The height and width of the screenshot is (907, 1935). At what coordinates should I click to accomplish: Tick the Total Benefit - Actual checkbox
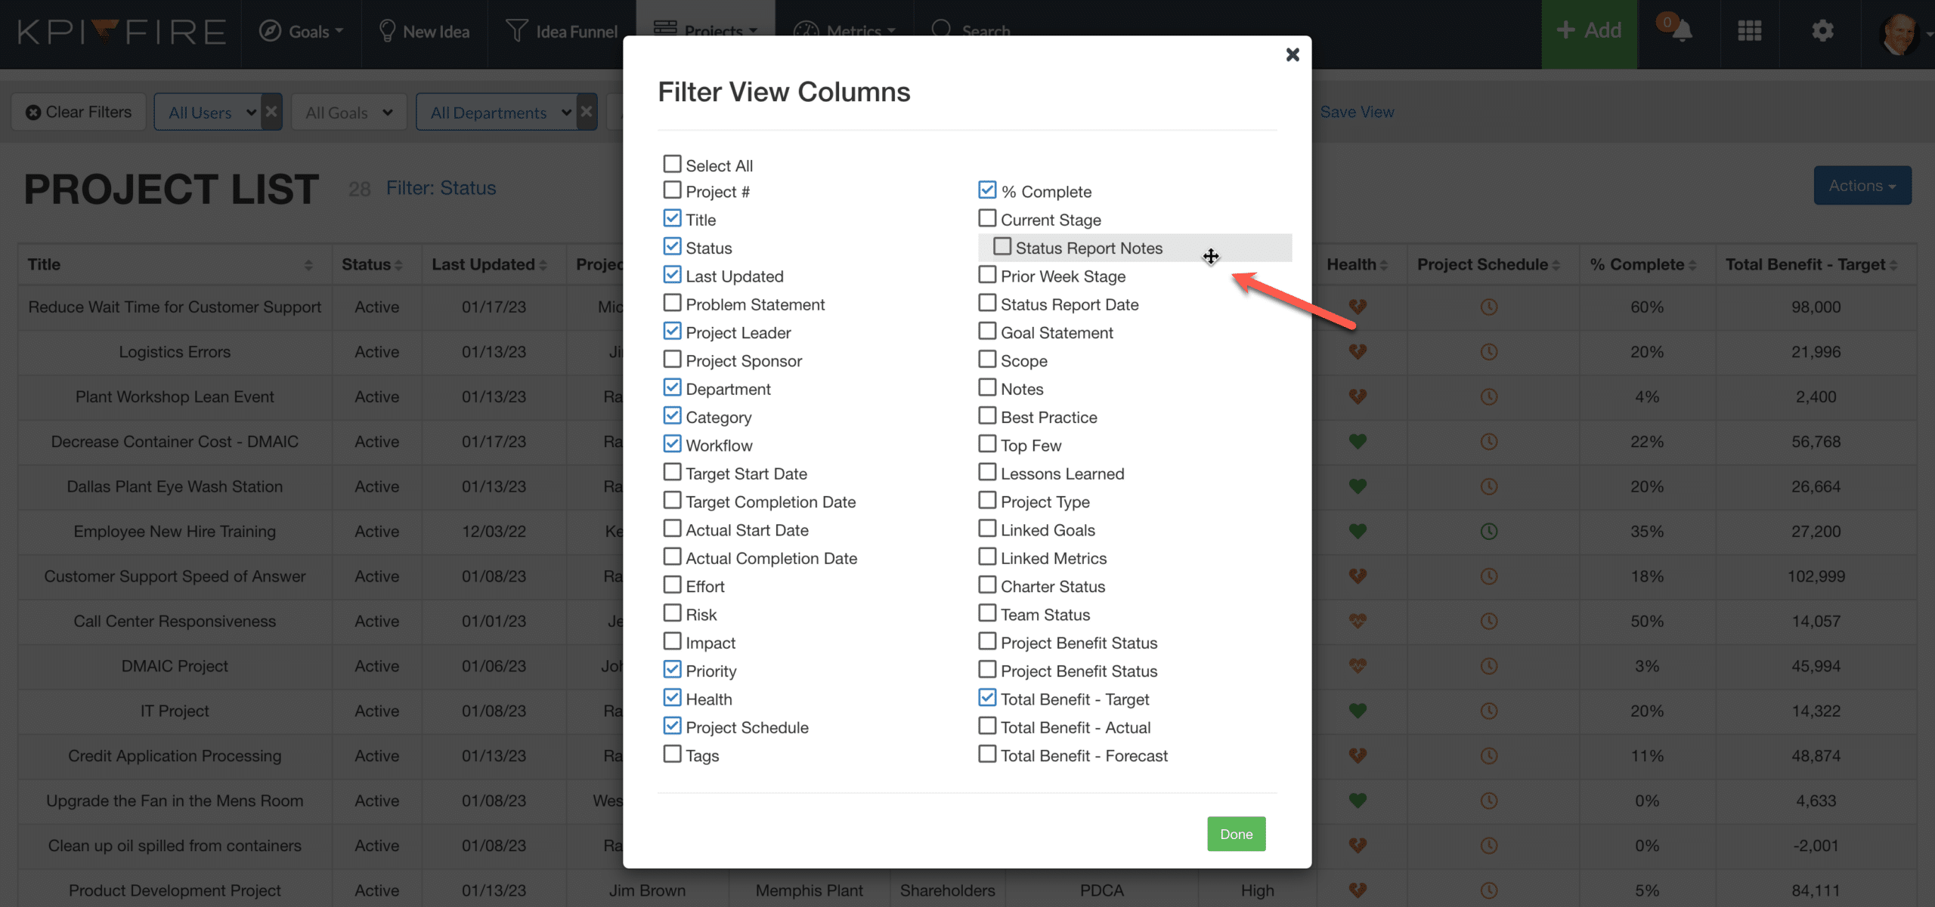pyautogui.click(x=987, y=727)
